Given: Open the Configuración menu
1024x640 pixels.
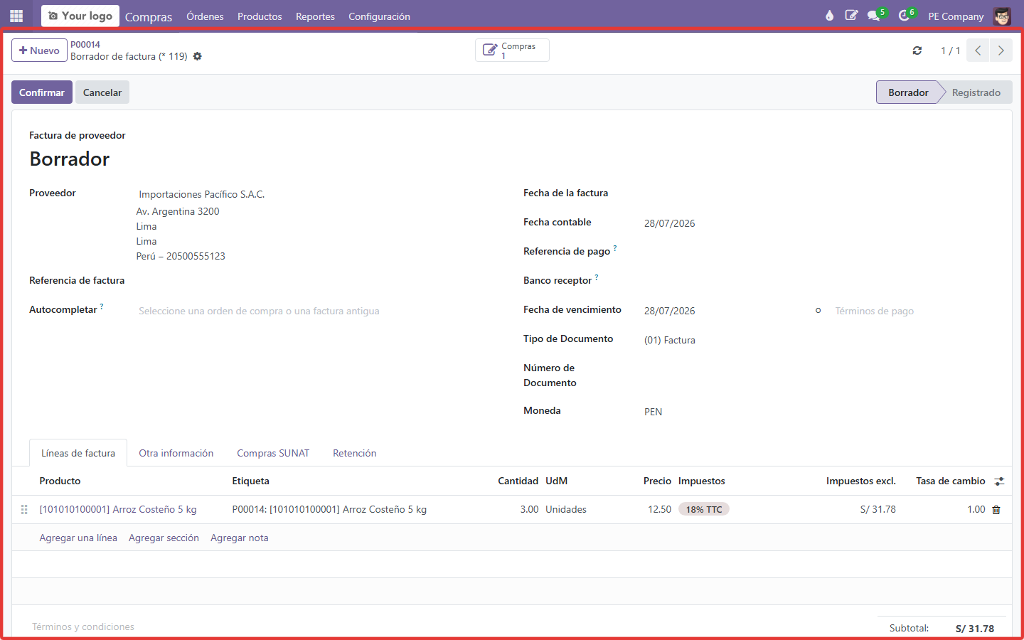Looking at the screenshot, I should pos(379,16).
